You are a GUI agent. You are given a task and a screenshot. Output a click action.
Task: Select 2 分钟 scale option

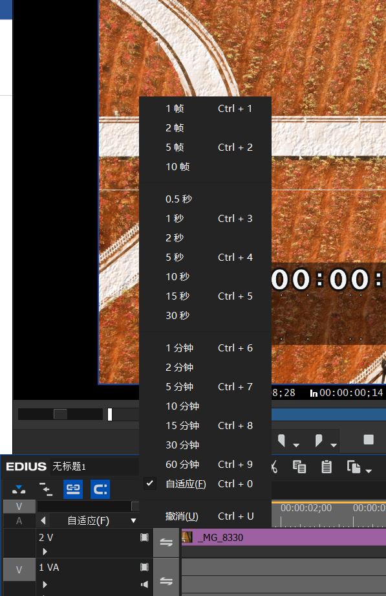pos(205,368)
